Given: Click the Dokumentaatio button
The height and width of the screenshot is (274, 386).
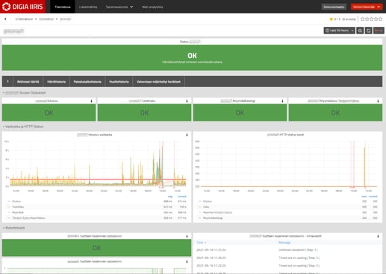Looking at the screenshot, I should tap(334, 7).
